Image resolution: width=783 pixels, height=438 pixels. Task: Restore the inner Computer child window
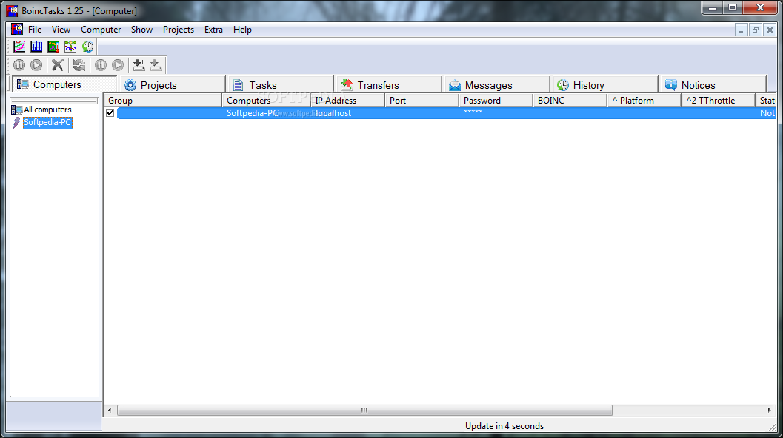756,30
